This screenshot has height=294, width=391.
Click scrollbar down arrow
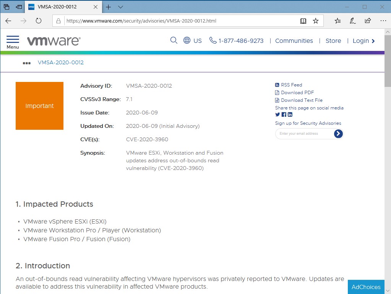[x=388, y=291]
